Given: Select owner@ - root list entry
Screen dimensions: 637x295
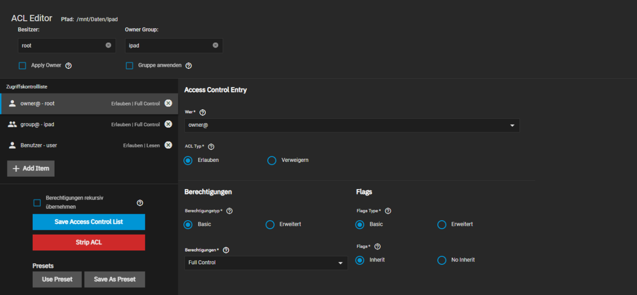Looking at the screenshot, I should click(89, 103).
